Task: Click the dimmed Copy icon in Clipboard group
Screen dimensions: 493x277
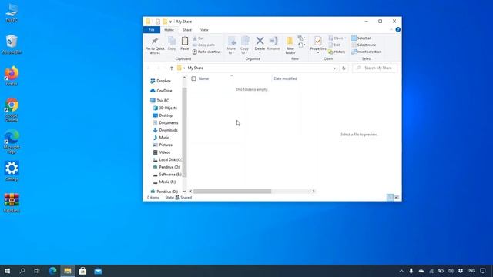Action: click(x=172, y=41)
